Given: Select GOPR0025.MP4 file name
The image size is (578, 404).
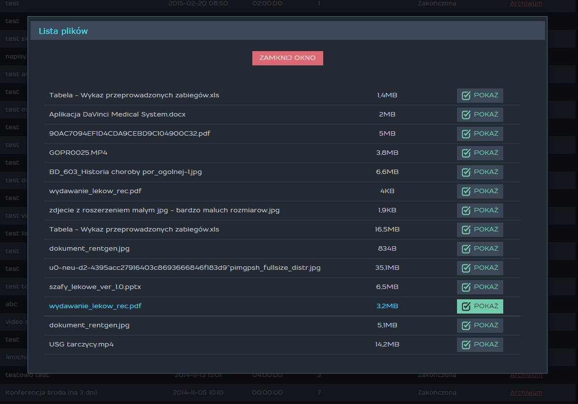Looking at the screenshot, I should tap(78, 152).
